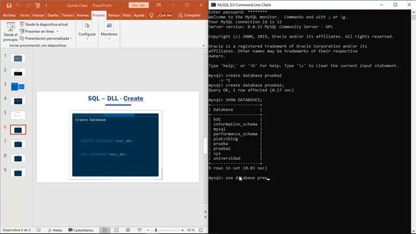Viewport: 416px width, 234px height.
Task: Click the Compartir button
Action: [189, 16]
